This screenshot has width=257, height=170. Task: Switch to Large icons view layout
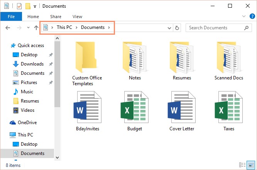pos(250,165)
